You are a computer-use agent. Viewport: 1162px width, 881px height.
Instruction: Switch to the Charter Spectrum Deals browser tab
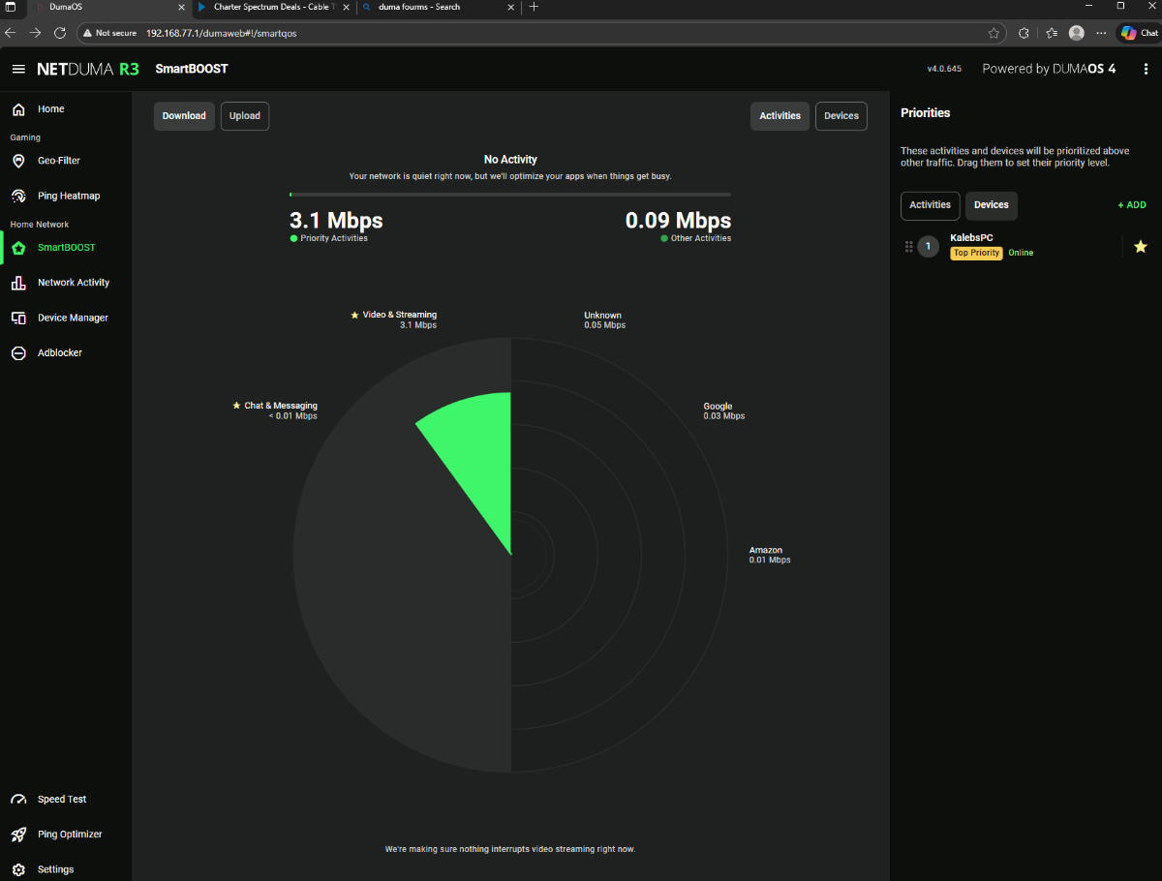271,7
